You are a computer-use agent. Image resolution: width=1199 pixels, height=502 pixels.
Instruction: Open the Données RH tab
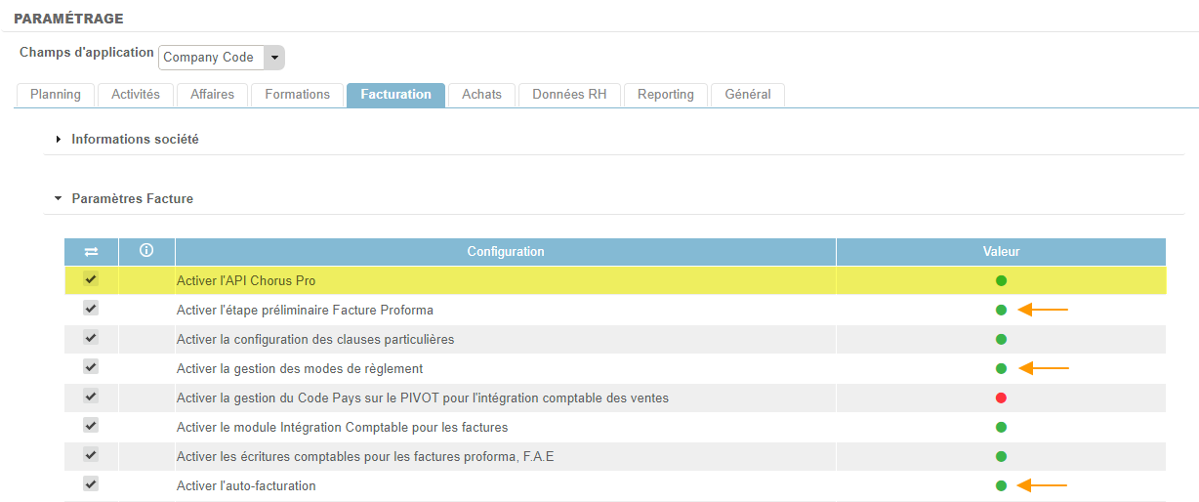coord(569,95)
